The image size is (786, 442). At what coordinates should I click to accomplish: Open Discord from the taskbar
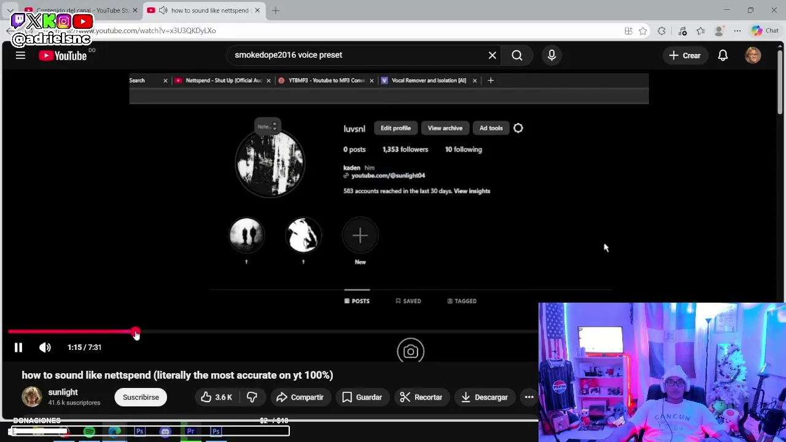[165, 432]
